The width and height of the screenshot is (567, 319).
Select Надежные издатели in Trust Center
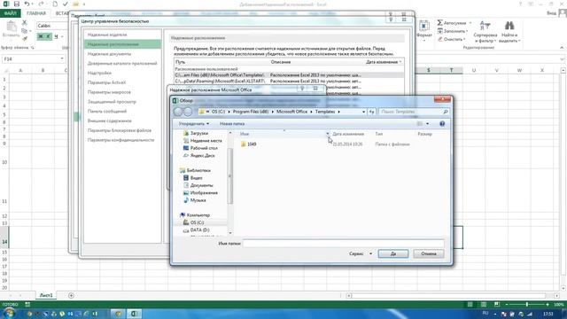pos(107,35)
